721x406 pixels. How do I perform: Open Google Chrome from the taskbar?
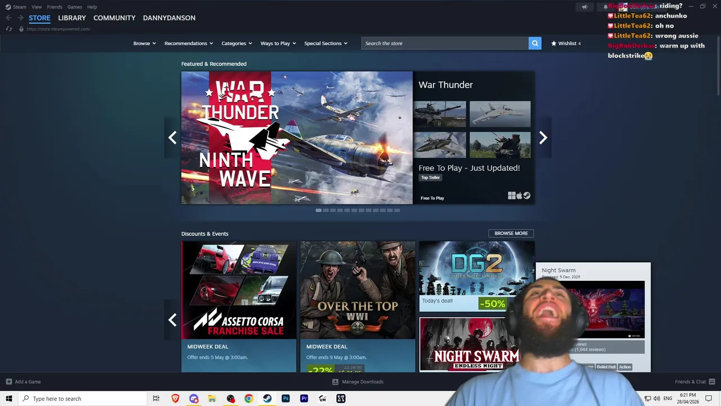(249, 399)
